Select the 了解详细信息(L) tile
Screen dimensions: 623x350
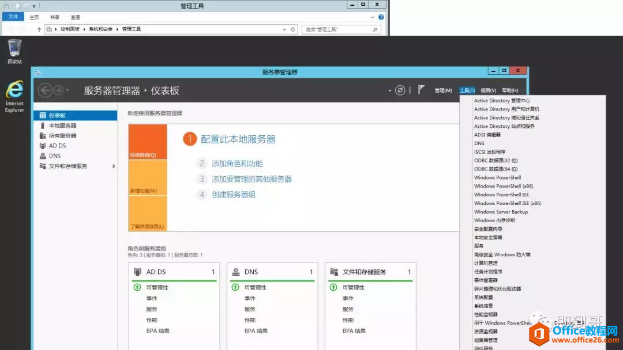(x=148, y=213)
